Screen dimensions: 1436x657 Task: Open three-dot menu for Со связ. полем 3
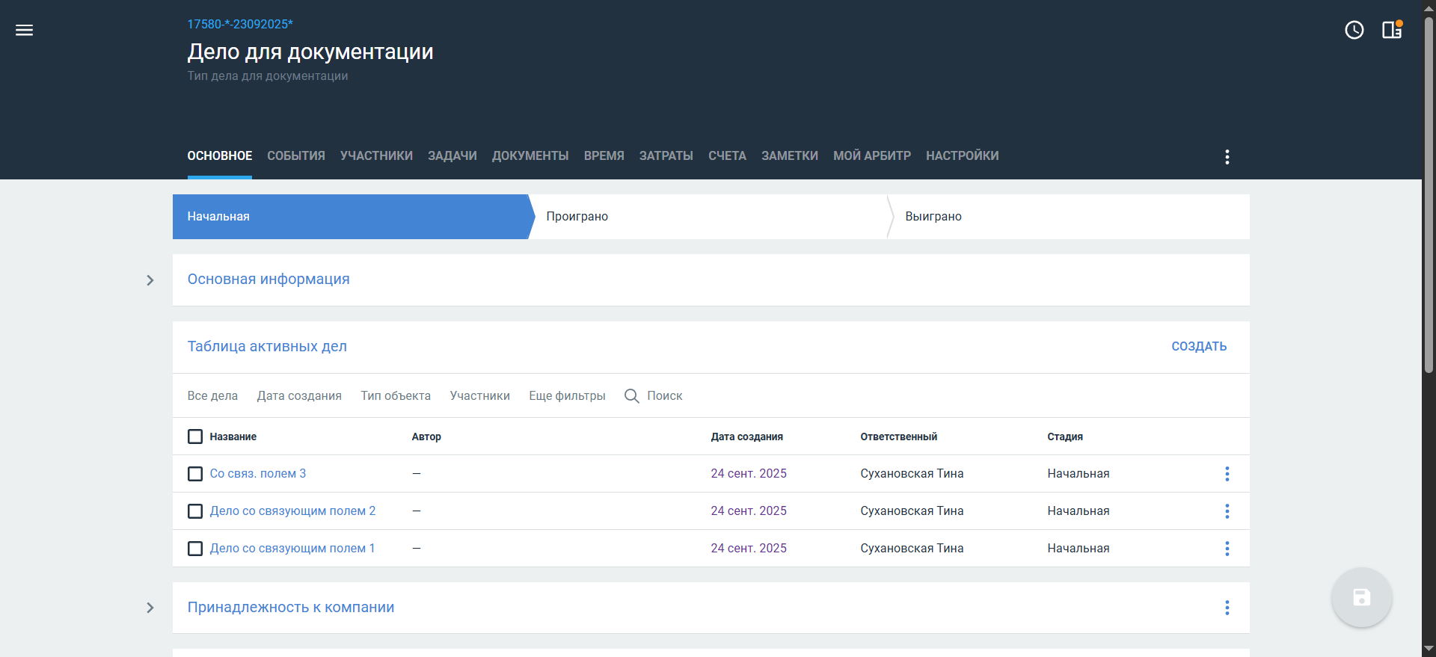click(x=1227, y=474)
